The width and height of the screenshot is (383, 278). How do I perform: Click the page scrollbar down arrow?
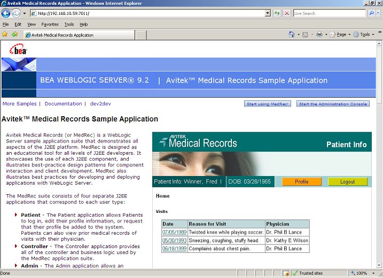tap(379, 265)
